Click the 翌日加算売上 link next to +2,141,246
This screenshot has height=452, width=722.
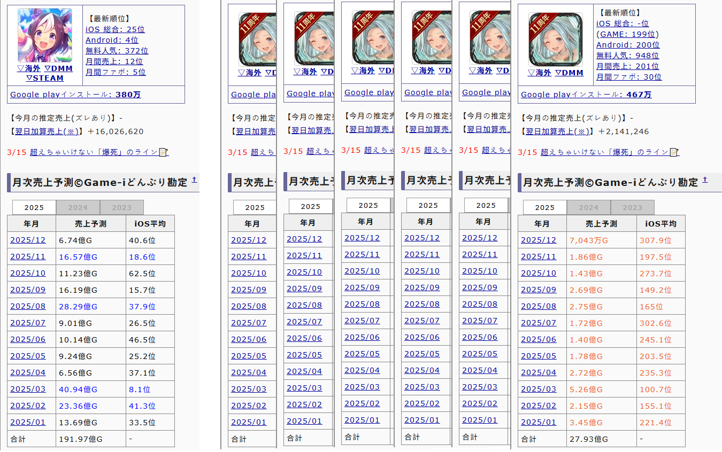coord(558,131)
